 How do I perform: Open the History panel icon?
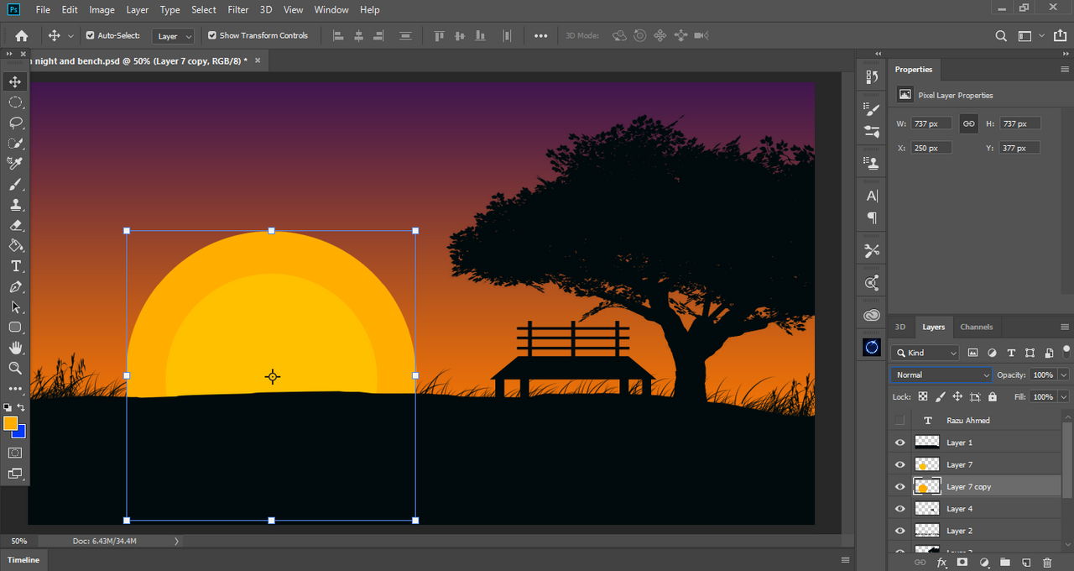(872, 77)
